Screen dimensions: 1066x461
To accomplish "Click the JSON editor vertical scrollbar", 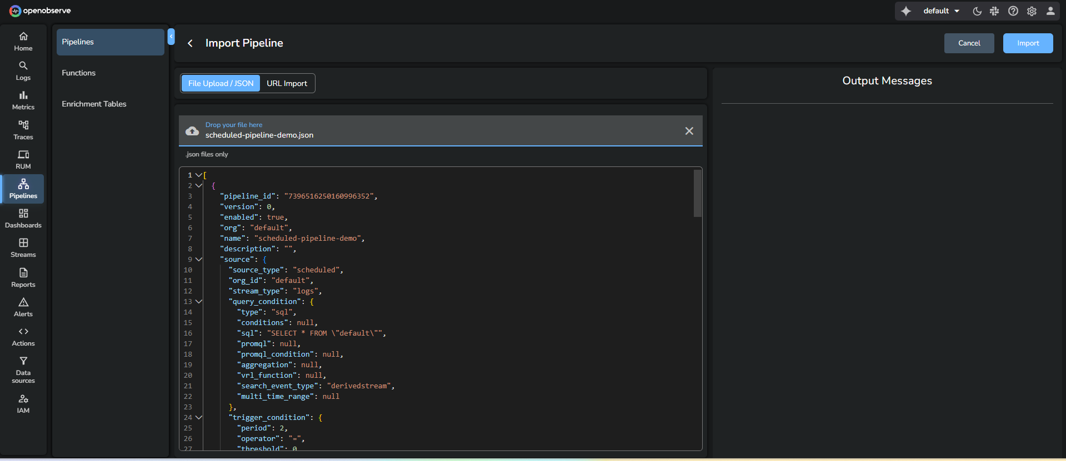I will tap(698, 194).
